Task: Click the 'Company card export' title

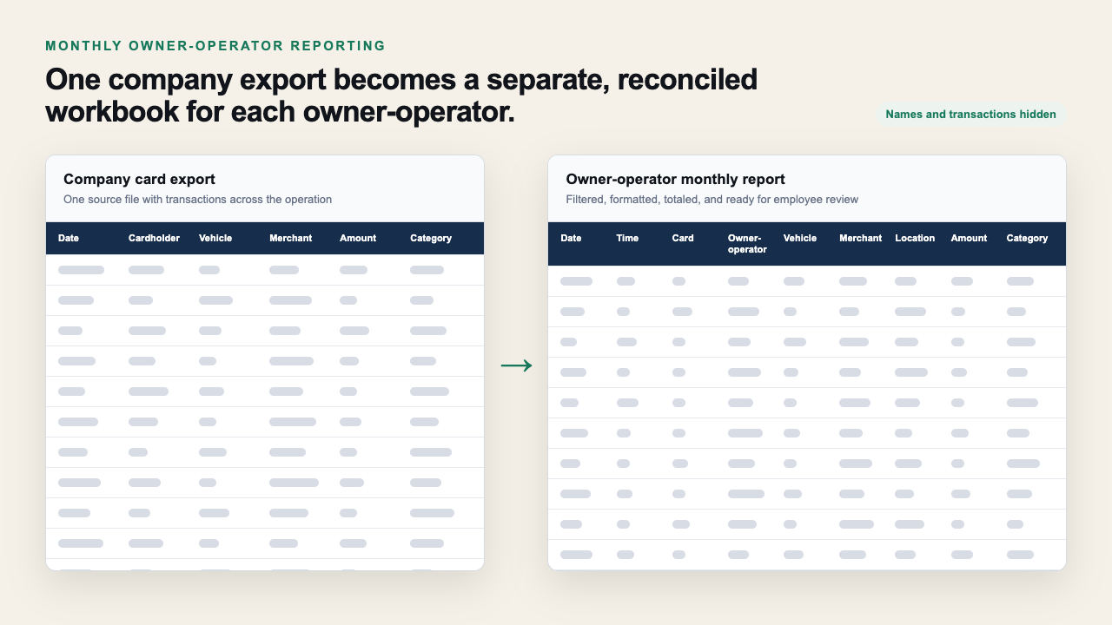Action: pyautogui.click(x=139, y=180)
